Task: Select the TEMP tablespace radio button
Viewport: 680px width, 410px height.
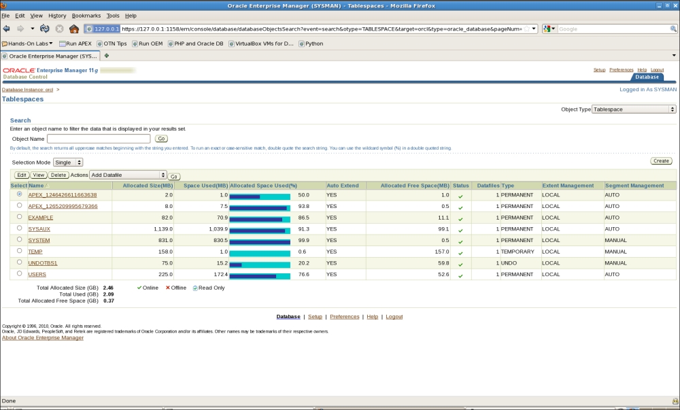Action: 19,250
